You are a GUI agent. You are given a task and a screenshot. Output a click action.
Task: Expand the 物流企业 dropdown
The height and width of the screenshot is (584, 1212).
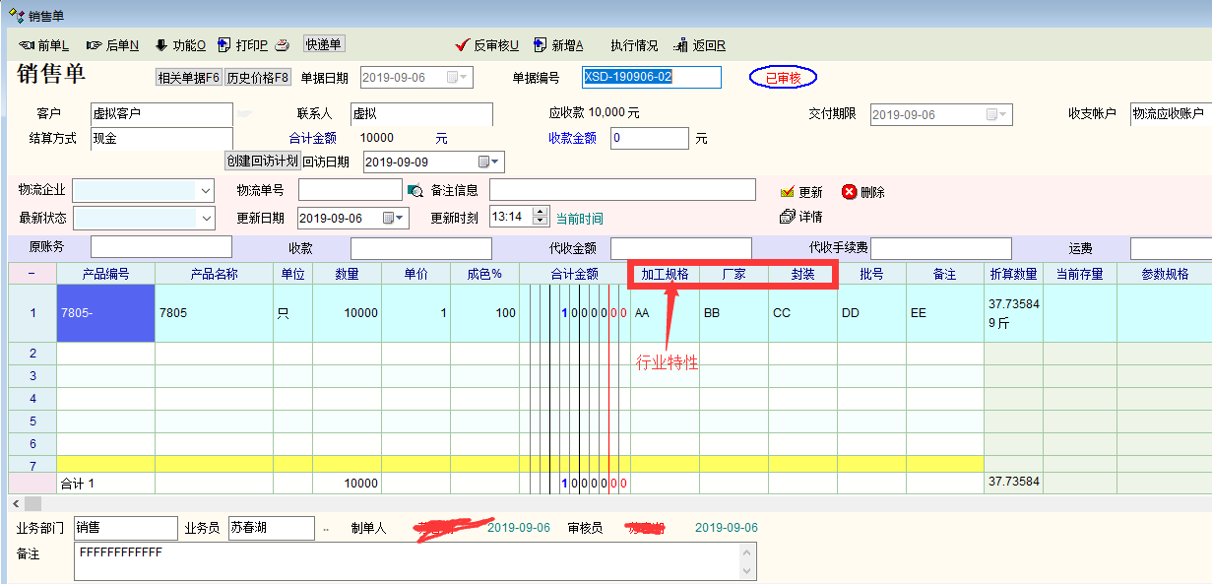[x=206, y=190]
